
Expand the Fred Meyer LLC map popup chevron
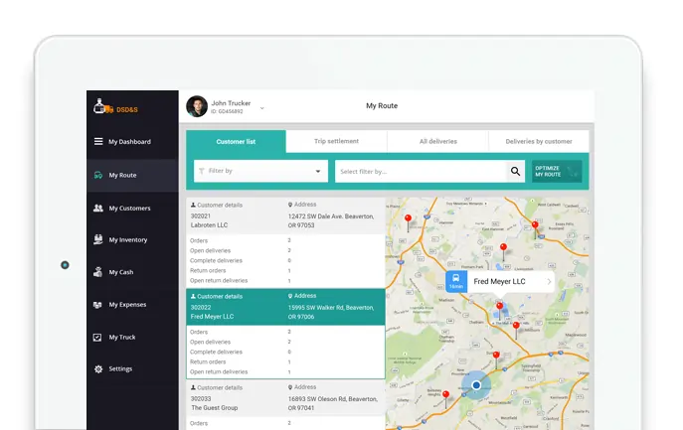pos(549,282)
